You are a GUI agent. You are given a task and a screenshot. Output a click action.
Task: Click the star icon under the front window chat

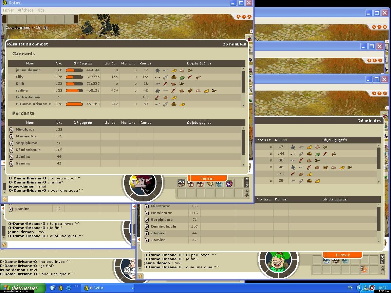click(x=5, y=199)
